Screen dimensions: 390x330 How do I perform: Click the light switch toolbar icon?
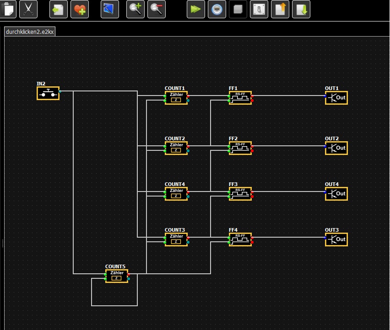point(259,9)
